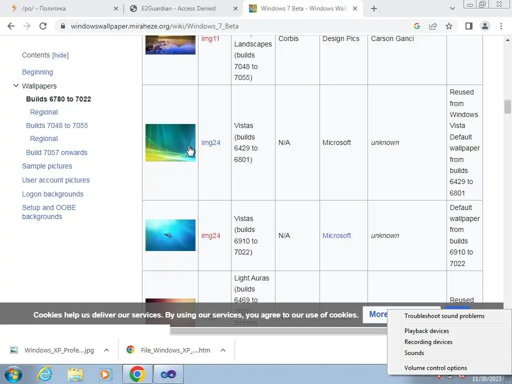Screen dimensions: 512x384
Task: Follow the blue Microsoft link in table
Action: coord(336,235)
